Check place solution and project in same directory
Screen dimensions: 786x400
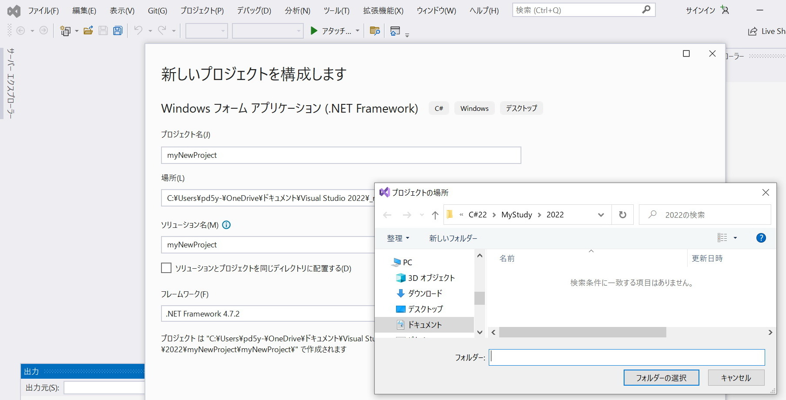pyautogui.click(x=166, y=268)
